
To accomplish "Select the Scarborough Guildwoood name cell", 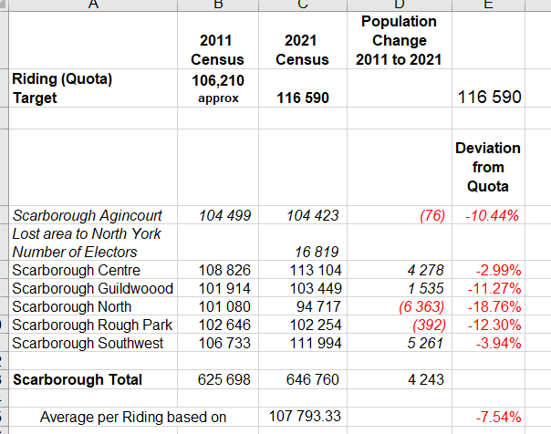I will tap(93, 289).
